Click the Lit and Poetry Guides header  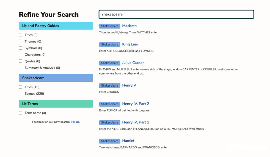pyautogui.click(x=56, y=26)
